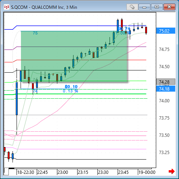Click the 75 label in green box

click(x=35, y=33)
